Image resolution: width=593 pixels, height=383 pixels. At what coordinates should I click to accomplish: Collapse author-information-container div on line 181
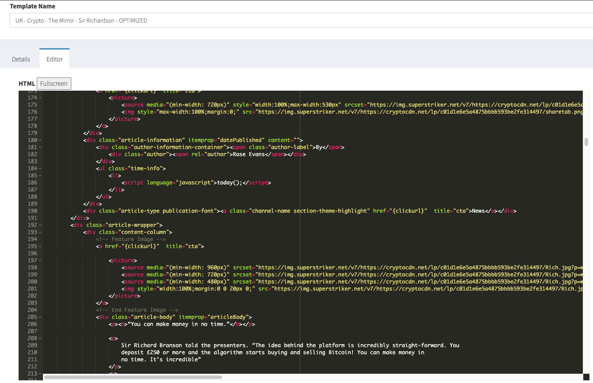coord(40,147)
